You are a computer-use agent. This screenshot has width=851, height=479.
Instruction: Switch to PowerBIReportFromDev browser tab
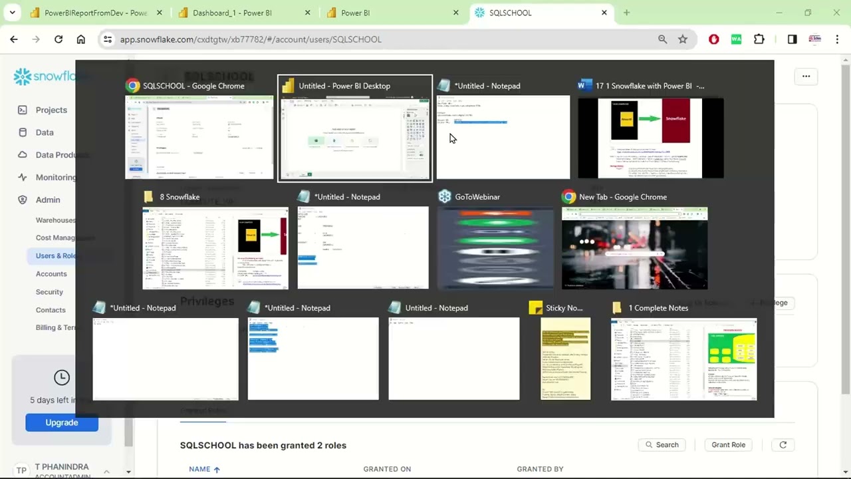[94, 13]
